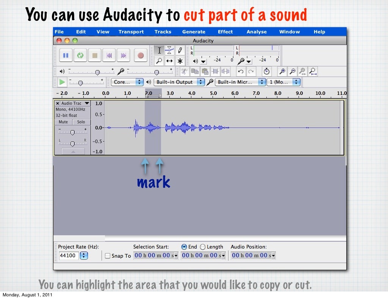Click the Zoom Out icon
This screenshot has height=299, width=388.
[293, 72]
